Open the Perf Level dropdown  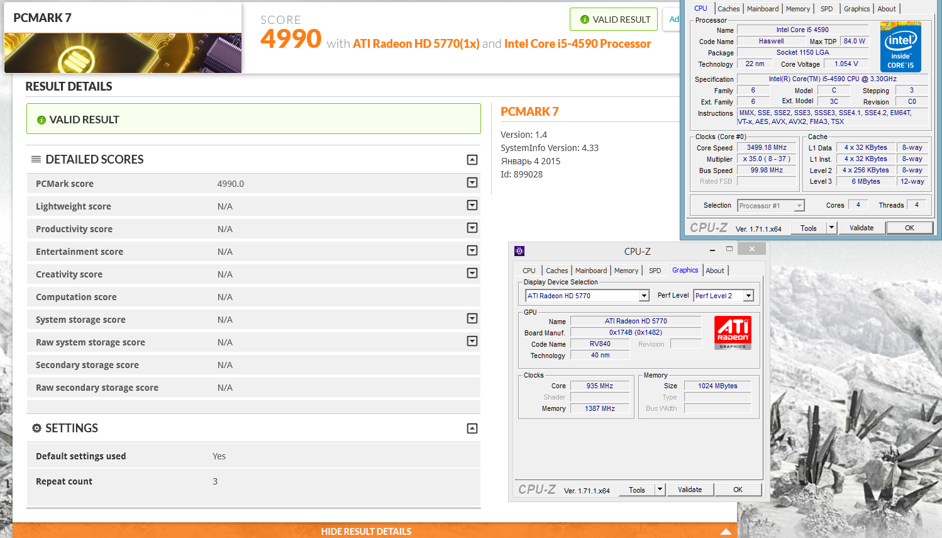[748, 296]
